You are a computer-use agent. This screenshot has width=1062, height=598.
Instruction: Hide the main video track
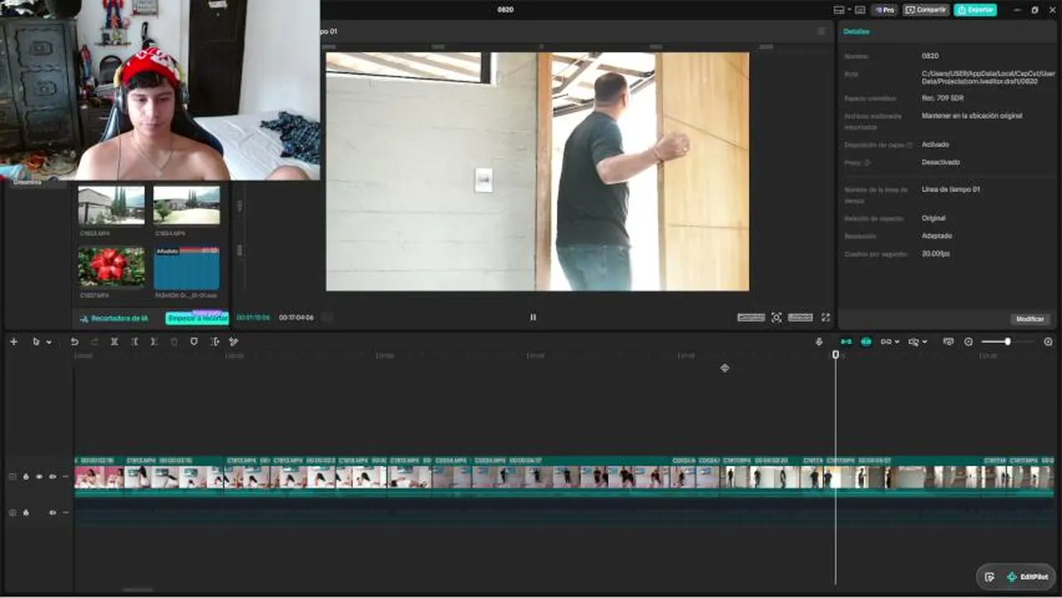coord(39,477)
